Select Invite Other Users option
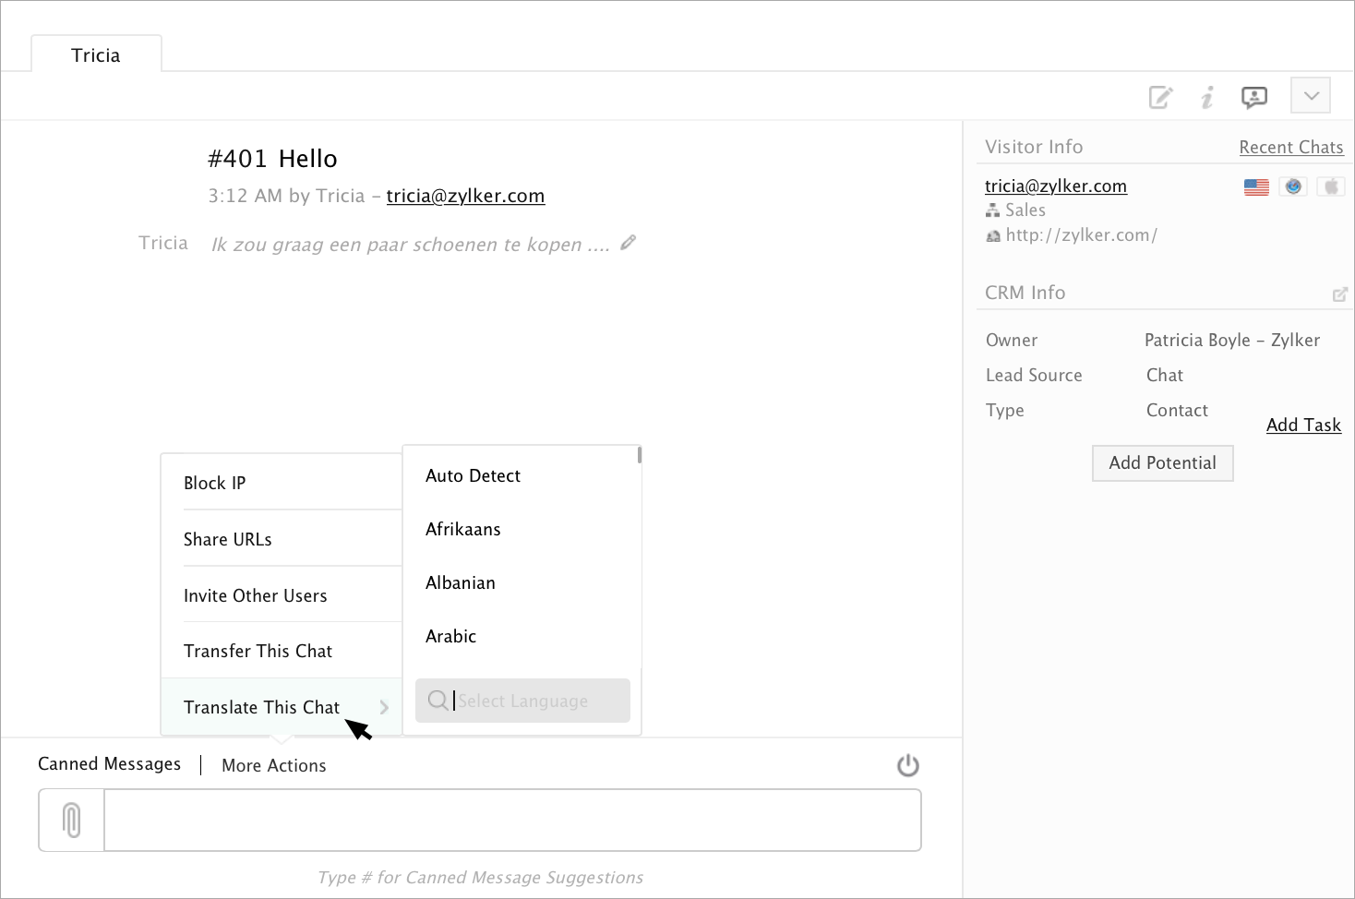 [256, 595]
